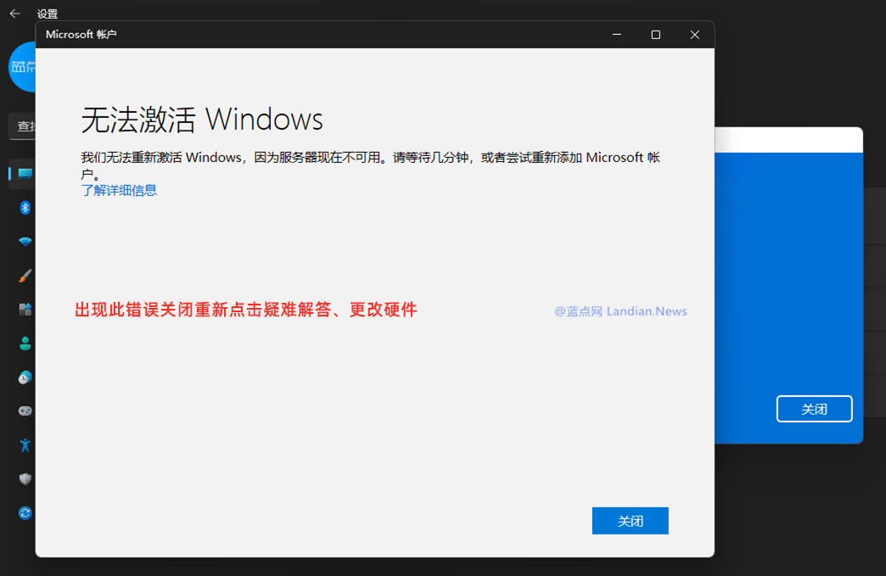Image resolution: width=886 pixels, height=576 pixels.
Task: Click the Microsoft 帐户 title text
Action: 81,35
